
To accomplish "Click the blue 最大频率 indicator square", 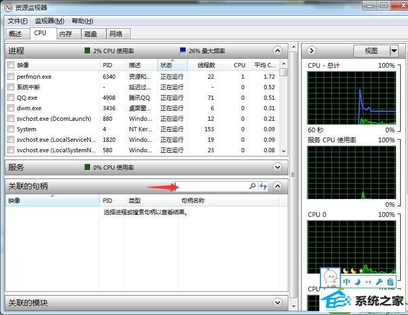I will pos(183,50).
